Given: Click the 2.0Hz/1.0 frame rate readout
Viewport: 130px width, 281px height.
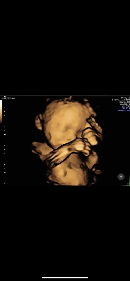Looking at the screenshot, I should pyautogui.click(x=125, y=98).
